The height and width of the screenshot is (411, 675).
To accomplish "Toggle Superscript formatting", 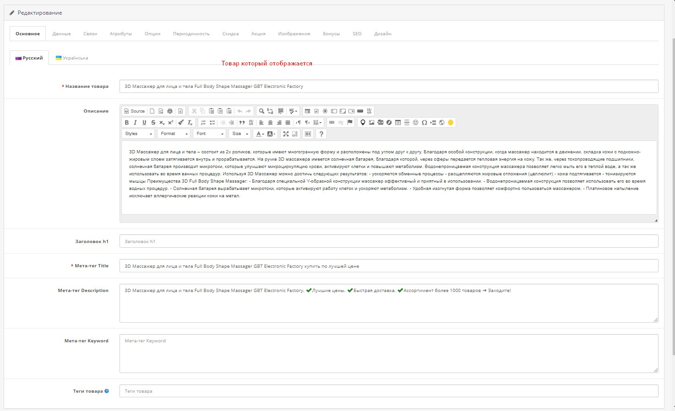I will point(170,123).
